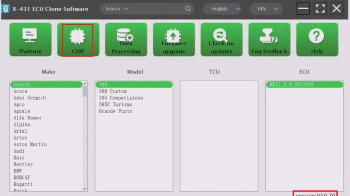The image size is (350, 196).
Task: Select Aston Martin make
Action: coord(46,145)
